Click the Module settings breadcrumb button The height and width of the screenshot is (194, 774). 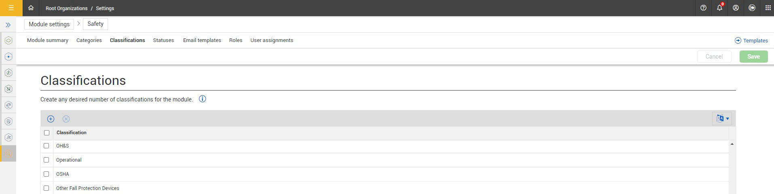(x=49, y=24)
